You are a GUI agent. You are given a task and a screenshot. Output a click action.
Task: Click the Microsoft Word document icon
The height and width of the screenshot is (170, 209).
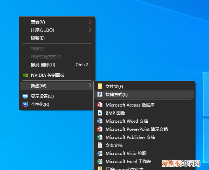click(100, 121)
